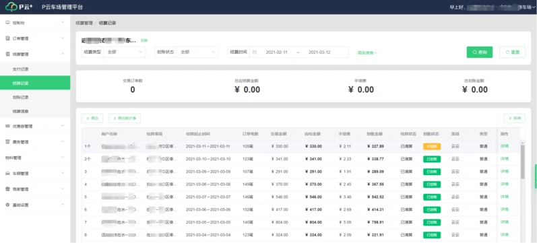This screenshot has width=537, height=243.
Task: Click the 导出统计表 button
Action: point(125,118)
